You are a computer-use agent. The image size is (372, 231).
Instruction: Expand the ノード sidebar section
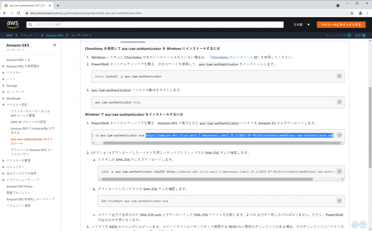pos(3,79)
